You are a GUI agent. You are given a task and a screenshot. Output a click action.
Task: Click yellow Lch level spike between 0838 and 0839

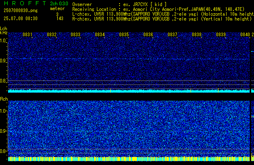tap(218, 91)
